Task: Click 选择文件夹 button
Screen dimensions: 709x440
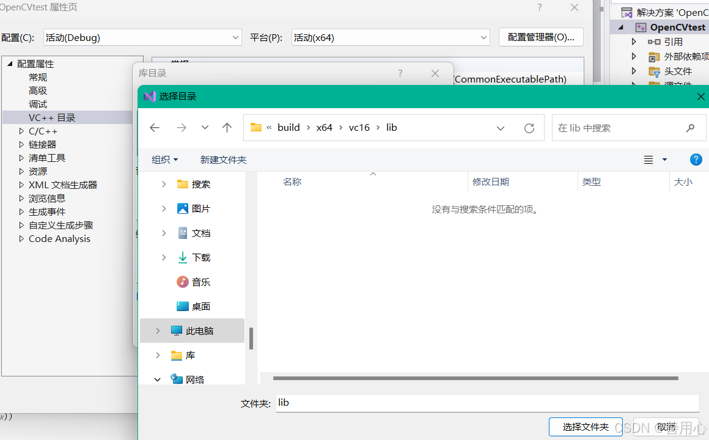Action: point(586,427)
